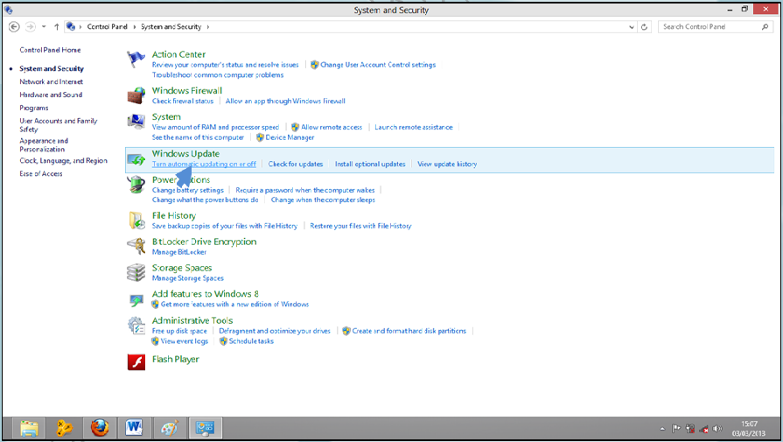Click the Control Panel taskbar button
The width and height of the screenshot is (783, 442).
click(205, 428)
